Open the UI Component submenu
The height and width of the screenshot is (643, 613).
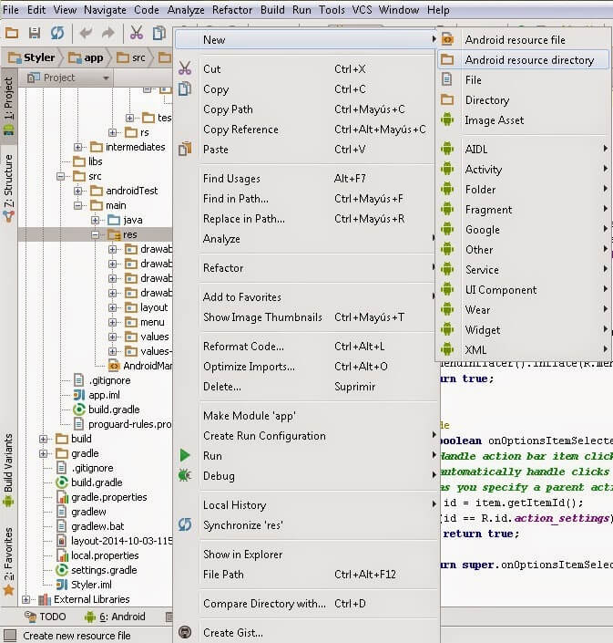pyautogui.click(x=524, y=289)
